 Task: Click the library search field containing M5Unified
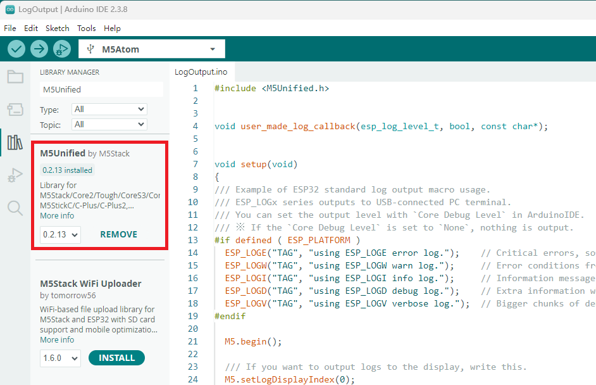[x=100, y=90]
